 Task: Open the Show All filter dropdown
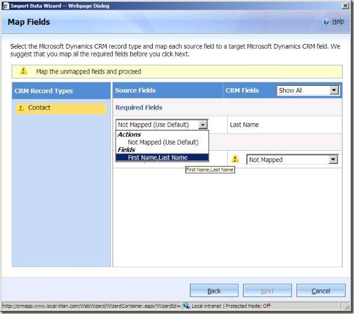coord(308,90)
